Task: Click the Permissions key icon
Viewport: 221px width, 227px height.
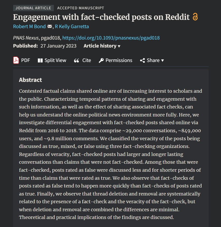Action: [101, 60]
